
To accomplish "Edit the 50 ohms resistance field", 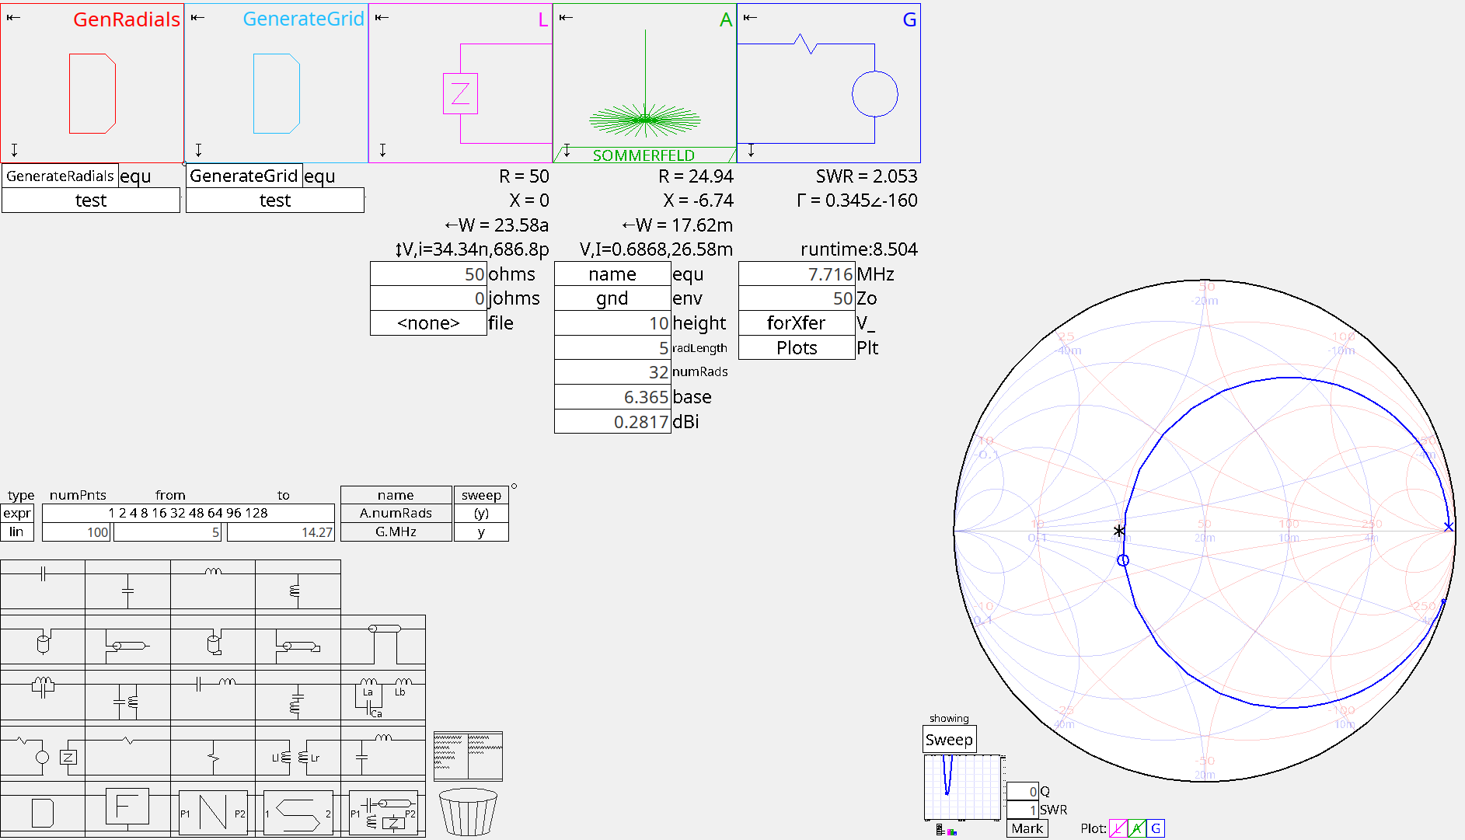I will tap(428, 274).
